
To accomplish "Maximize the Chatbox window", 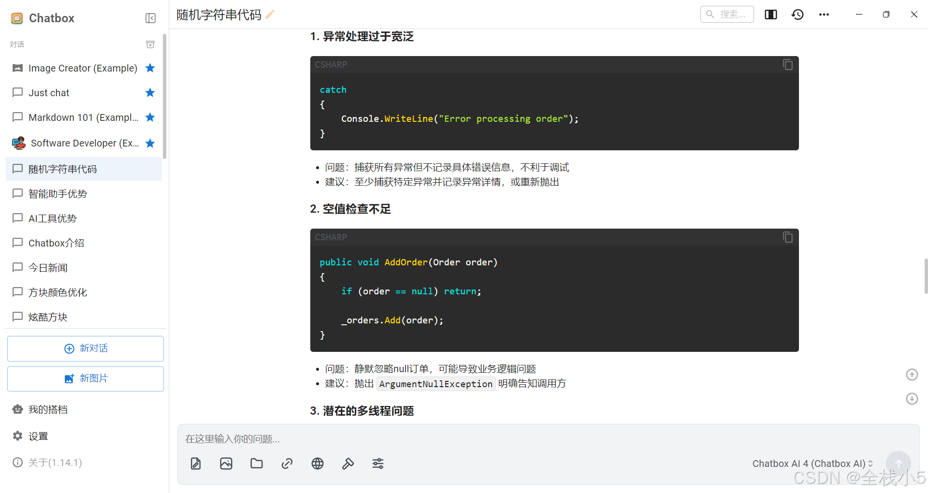I will pos(886,14).
